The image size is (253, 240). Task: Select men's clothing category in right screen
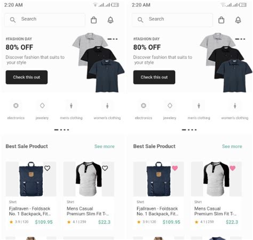click(x=199, y=110)
